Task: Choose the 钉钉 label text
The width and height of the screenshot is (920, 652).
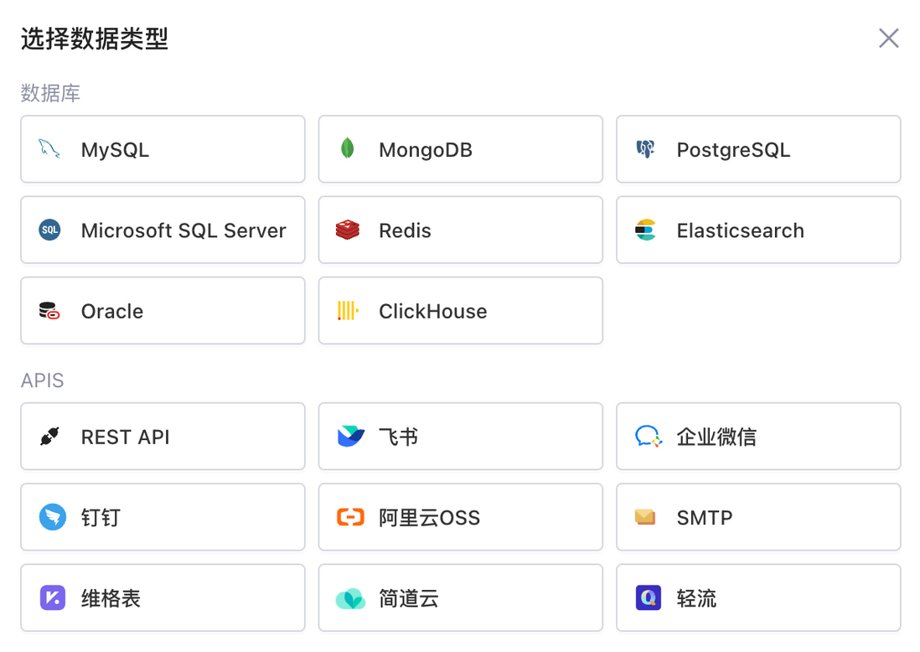Action: [101, 518]
